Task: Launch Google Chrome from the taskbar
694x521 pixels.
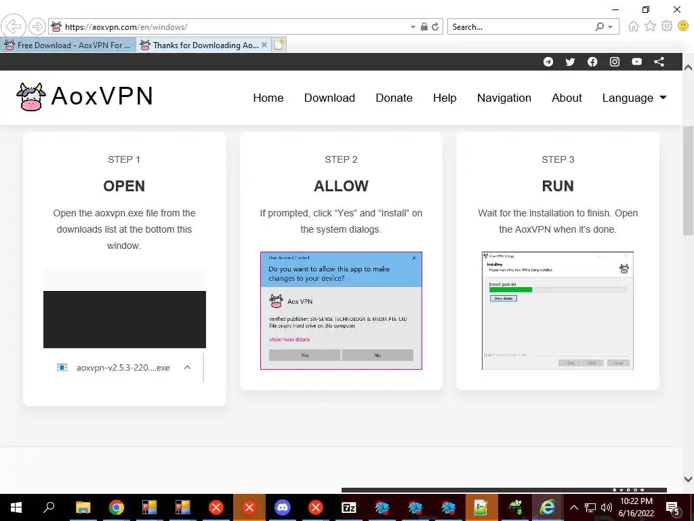Action: [x=116, y=507]
